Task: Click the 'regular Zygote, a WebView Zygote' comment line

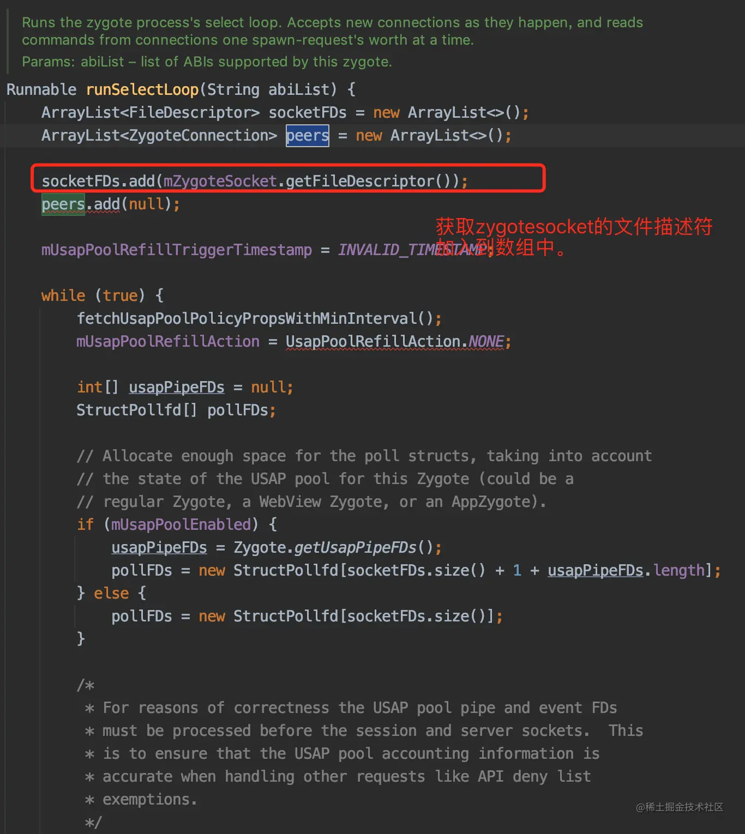Action: [311, 501]
